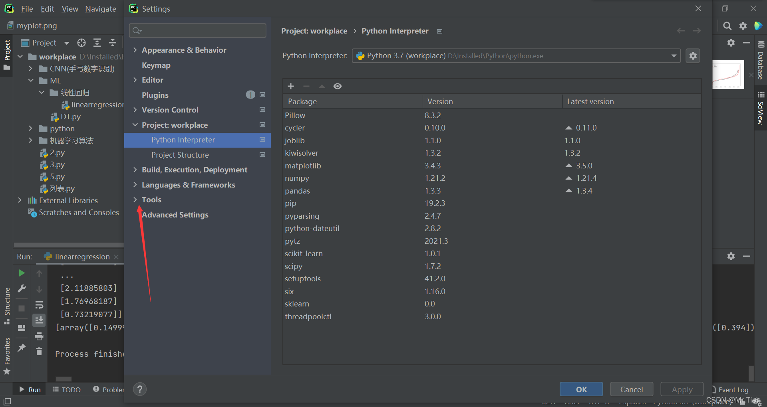Open Project view dropdown arrow
The width and height of the screenshot is (767, 407).
coord(67,43)
